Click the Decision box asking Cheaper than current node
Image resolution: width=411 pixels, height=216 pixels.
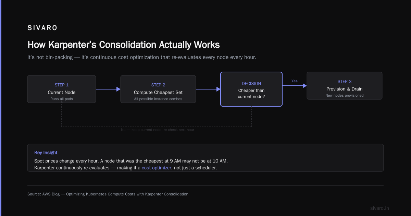(251, 89)
